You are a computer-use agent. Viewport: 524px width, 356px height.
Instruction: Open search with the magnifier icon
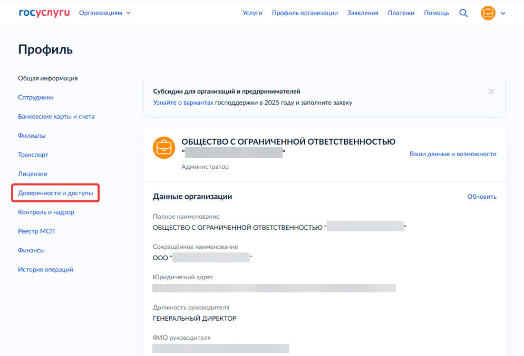pyautogui.click(x=463, y=13)
